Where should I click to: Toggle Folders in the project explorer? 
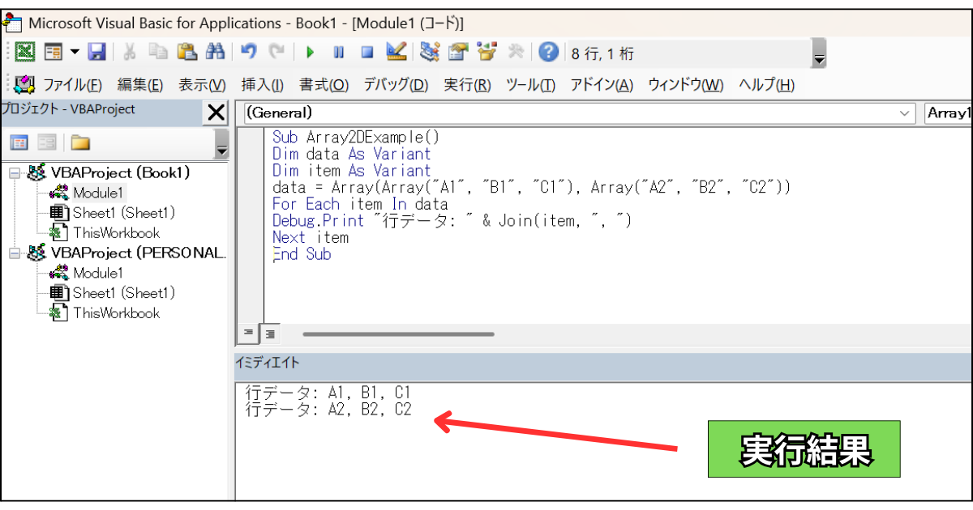80,143
